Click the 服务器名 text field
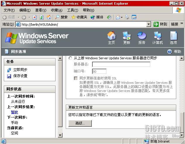The image size is (185, 144). (x=121, y=64)
